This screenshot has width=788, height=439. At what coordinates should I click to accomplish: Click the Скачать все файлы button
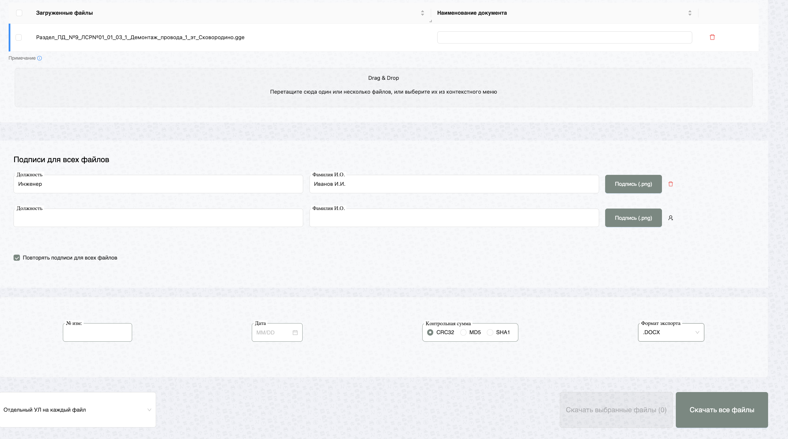point(721,410)
